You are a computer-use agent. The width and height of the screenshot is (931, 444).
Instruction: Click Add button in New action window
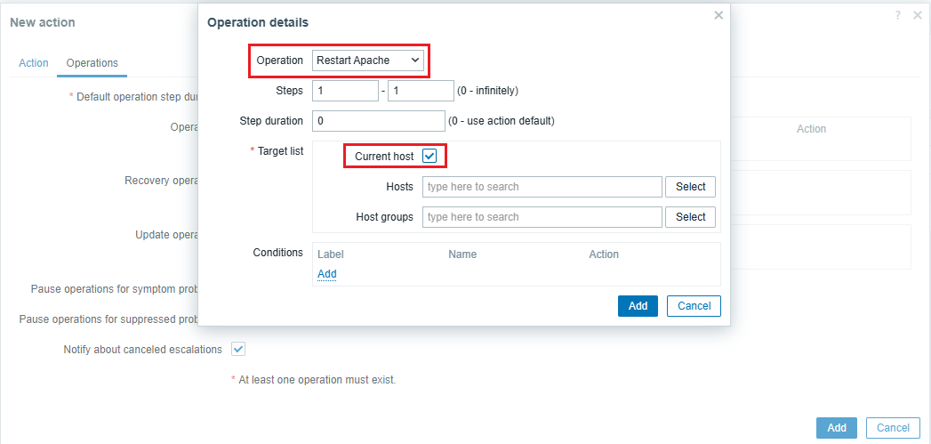click(836, 428)
